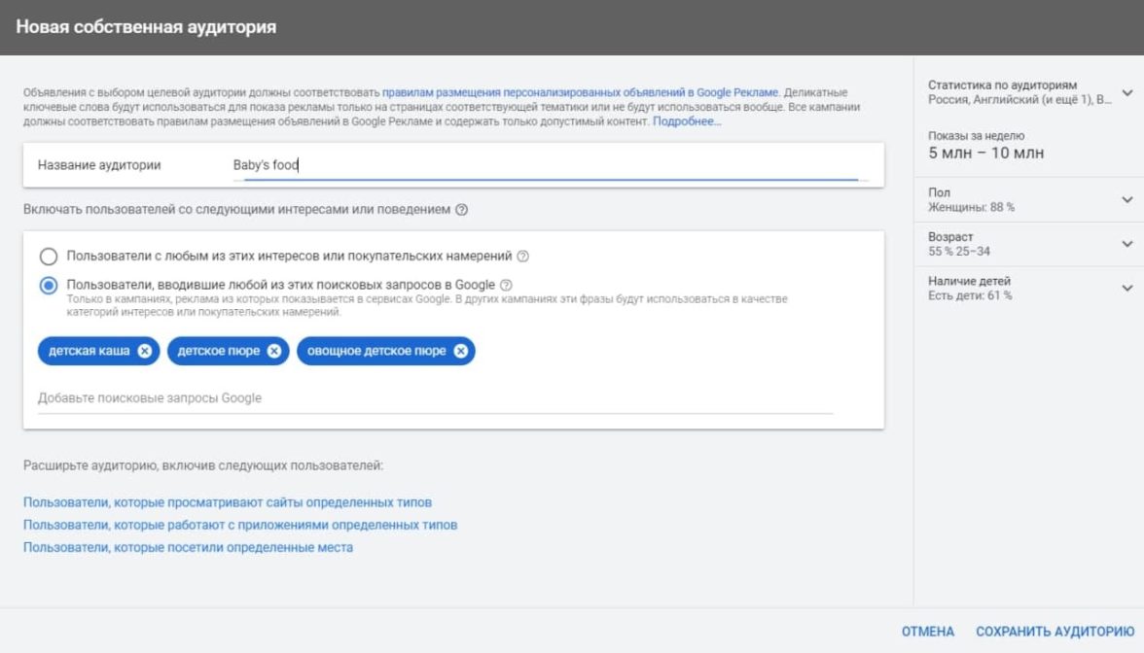1144x653 pixels.
Task: Click "Сохранить аудиторию" button
Action: pyautogui.click(x=1055, y=632)
